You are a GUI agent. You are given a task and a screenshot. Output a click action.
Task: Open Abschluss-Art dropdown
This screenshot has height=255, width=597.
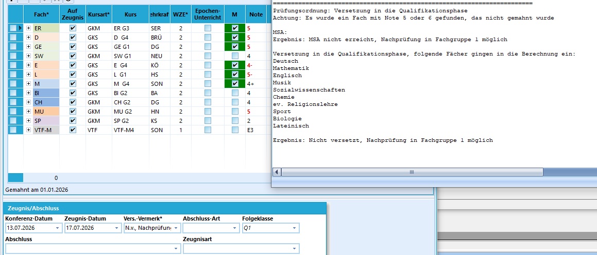pyautogui.click(x=235, y=228)
